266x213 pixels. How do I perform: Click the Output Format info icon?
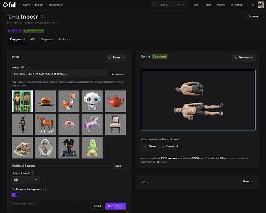point(32,173)
